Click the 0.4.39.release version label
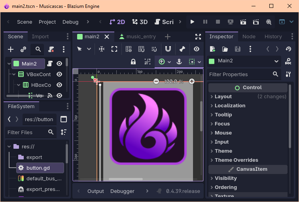The width and height of the screenshot is (299, 202). 183,191
